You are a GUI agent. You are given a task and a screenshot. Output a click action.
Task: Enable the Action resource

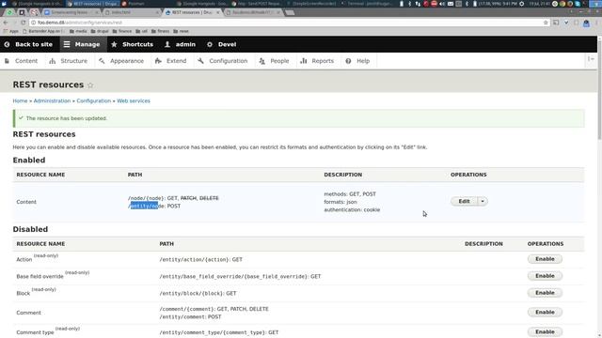(x=545, y=259)
